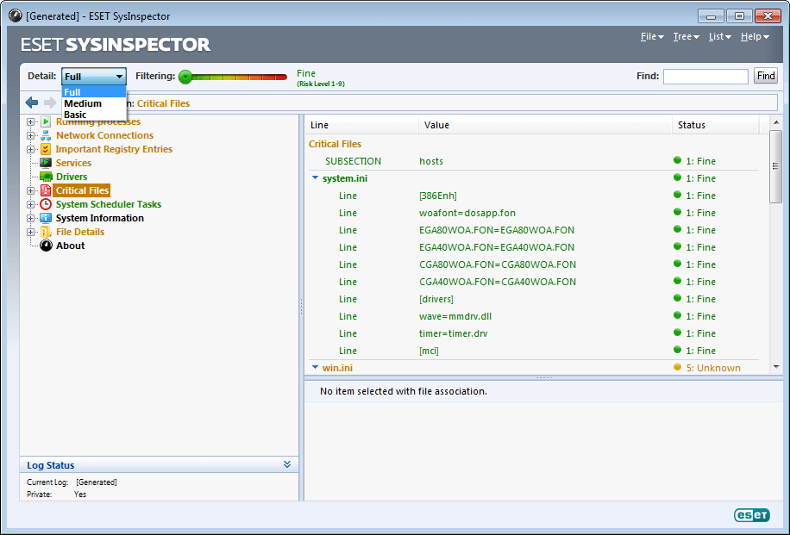The height and width of the screenshot is (535, 790).
Task: Click the Filtering risk level slider knob
Action: pyautogui.click(x=185, y=77)
